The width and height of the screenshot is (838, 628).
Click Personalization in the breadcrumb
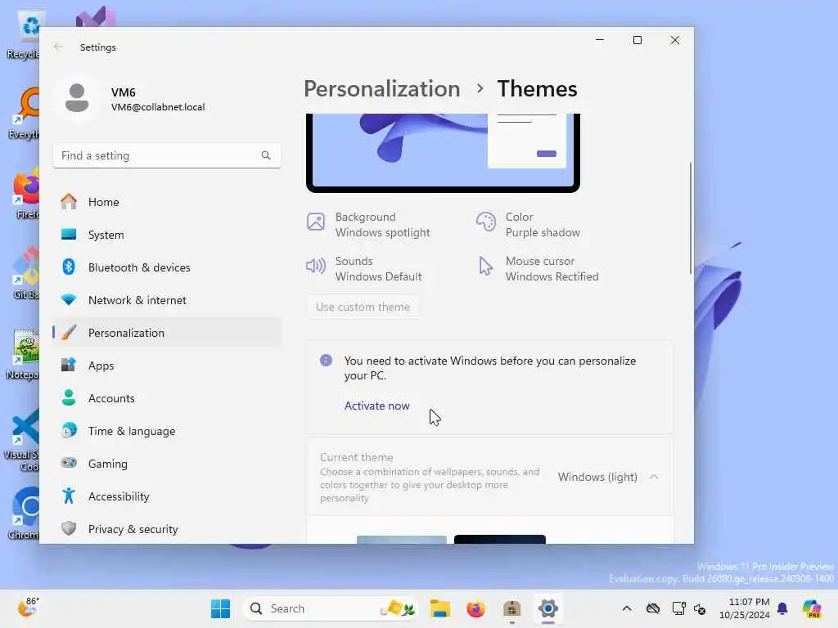(x=381, y=88)
